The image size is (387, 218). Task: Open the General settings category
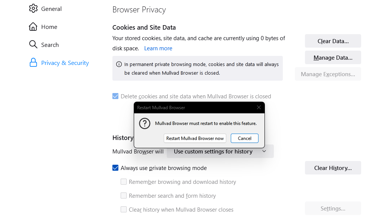point(51,9)
